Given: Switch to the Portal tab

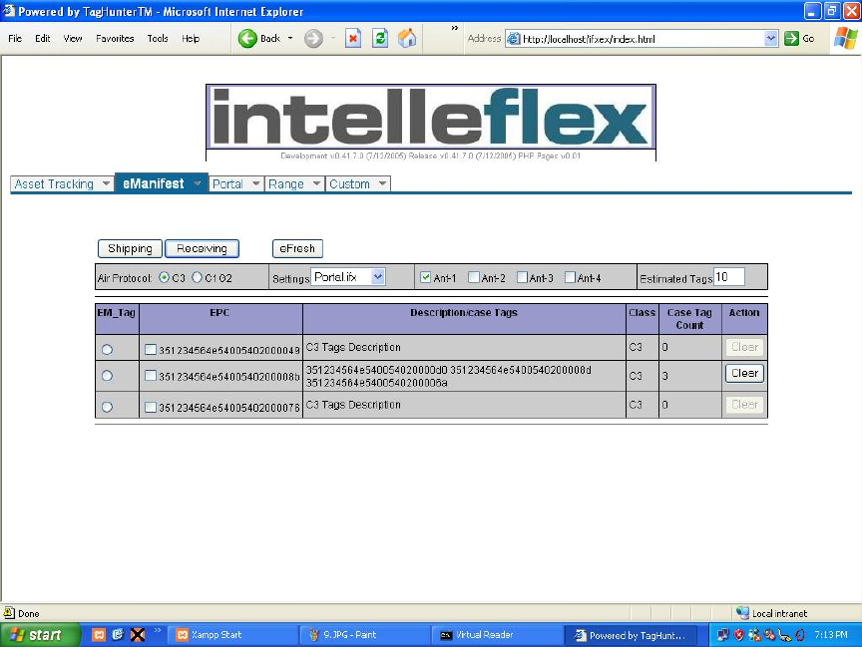Looking at the screenshot, I should (x=227, y=184).
